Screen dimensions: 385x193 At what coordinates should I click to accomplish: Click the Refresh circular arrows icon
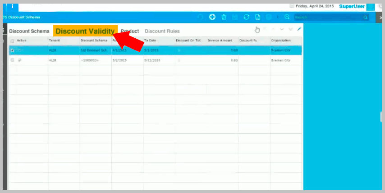[246, 17]
